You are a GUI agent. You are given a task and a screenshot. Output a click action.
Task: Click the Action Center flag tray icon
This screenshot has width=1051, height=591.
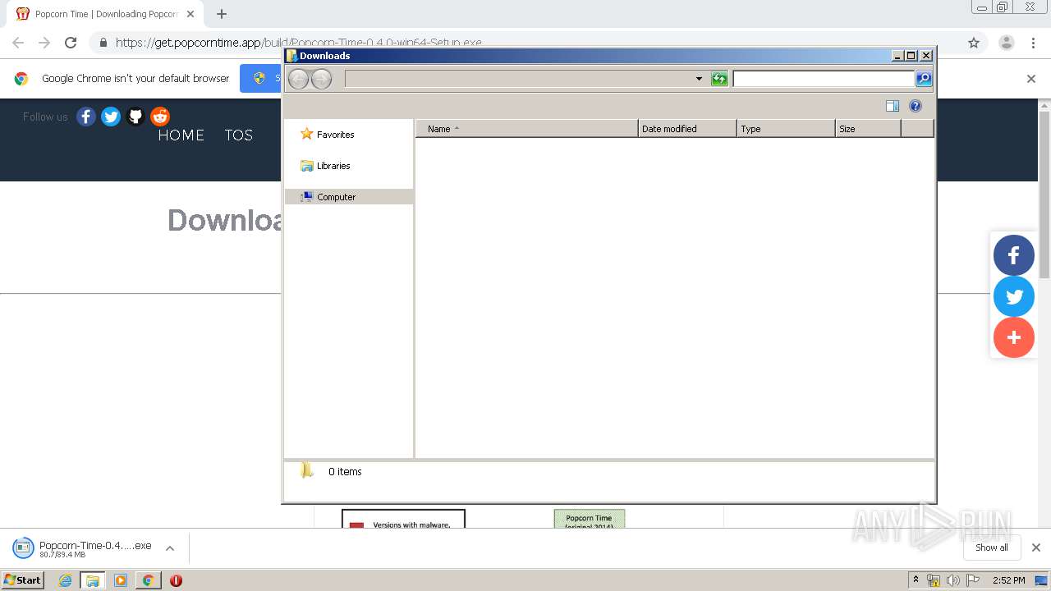973,580
